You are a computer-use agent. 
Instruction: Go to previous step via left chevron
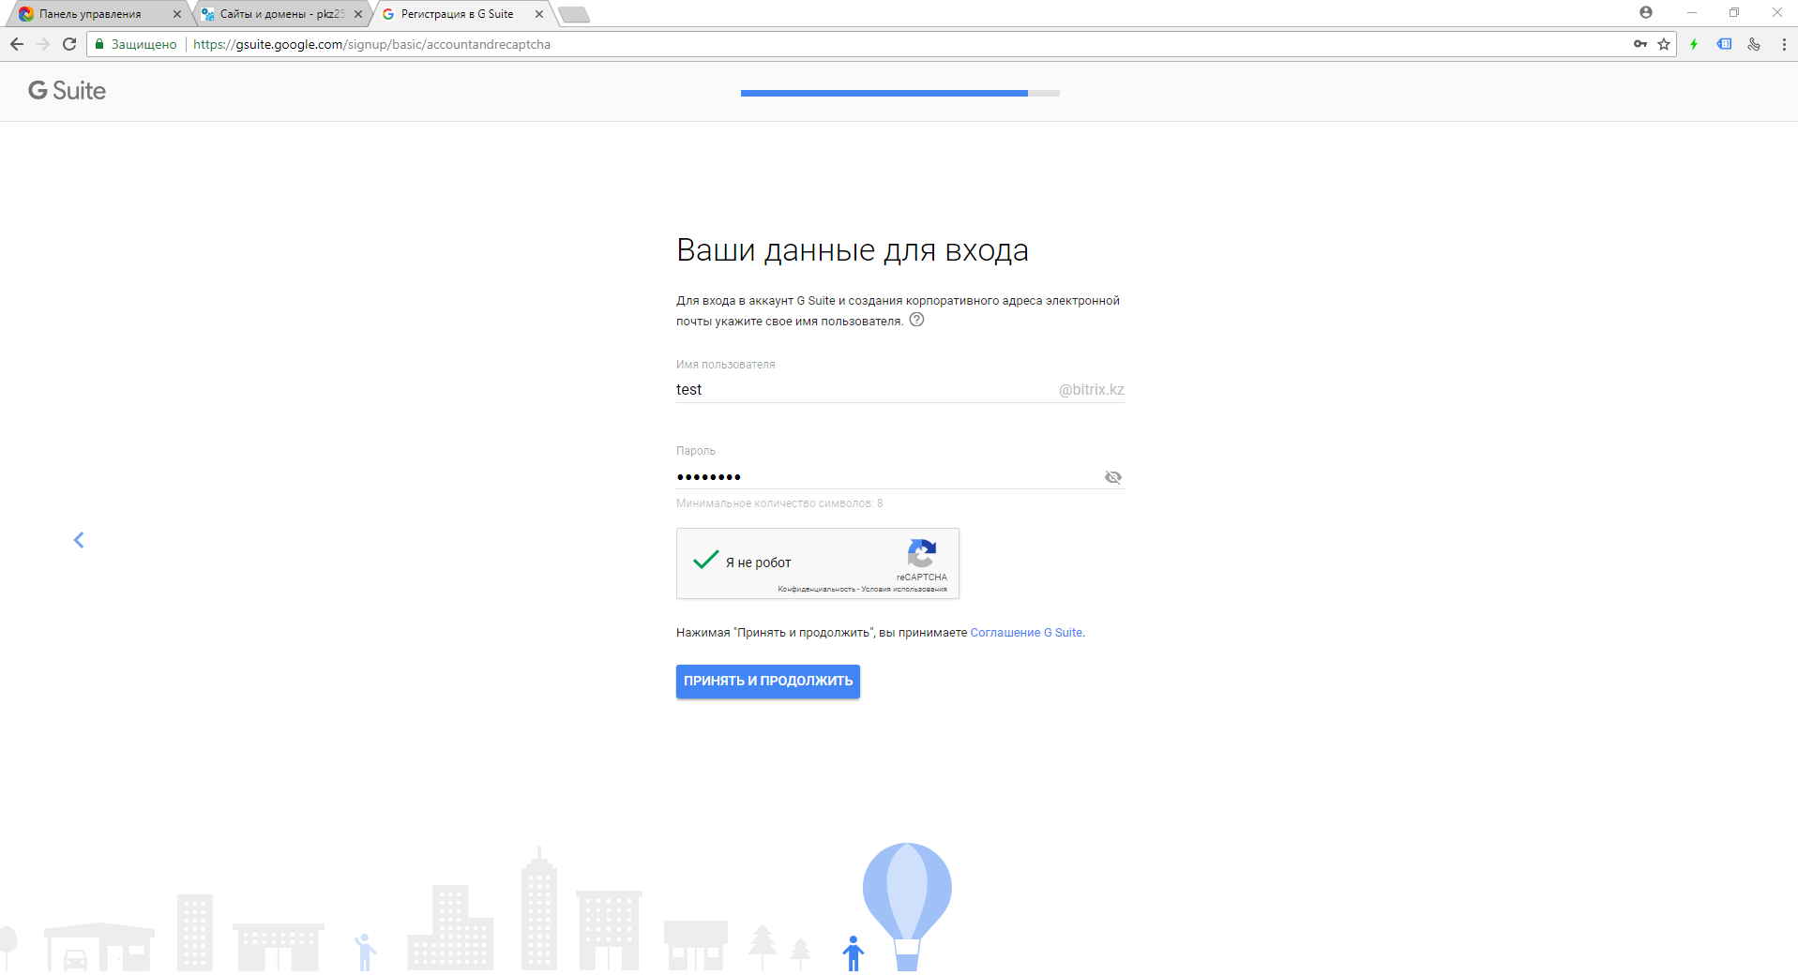[x=79, y=540]
